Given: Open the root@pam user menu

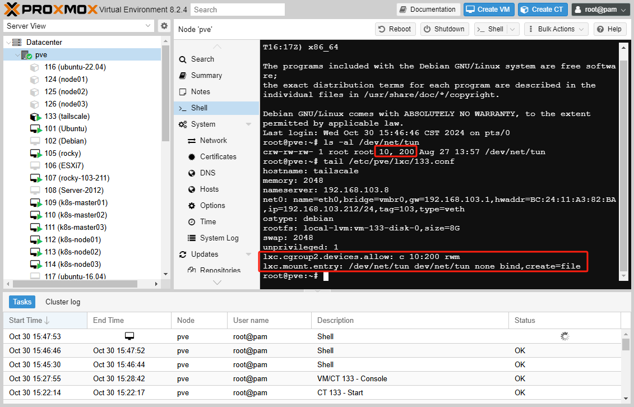Looking at the screenshot, I should click(x=600, y=10).
